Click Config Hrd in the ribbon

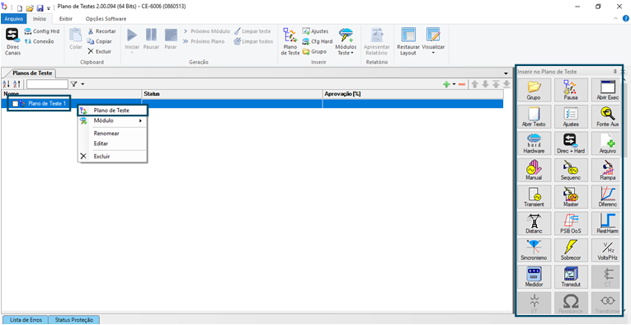41,31
